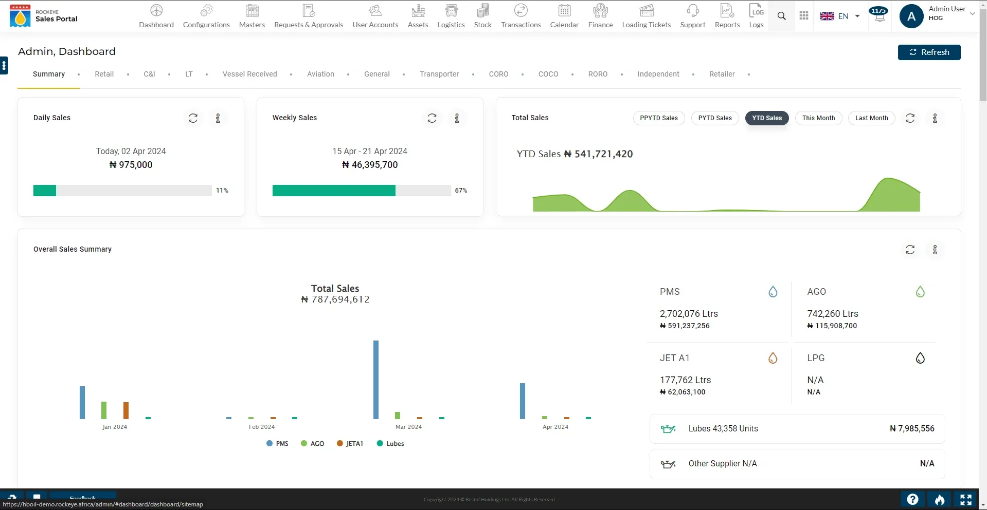The width and height of the screenshot is (987, 510).
Task: Toggle Lubes series in chart legend
Action: tap(390, 444)
